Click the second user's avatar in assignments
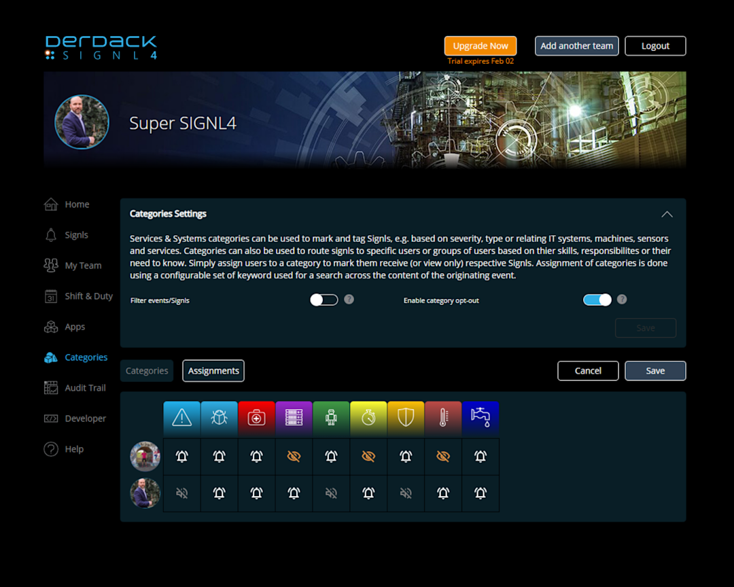734x587 pixels. pos(145,493)
